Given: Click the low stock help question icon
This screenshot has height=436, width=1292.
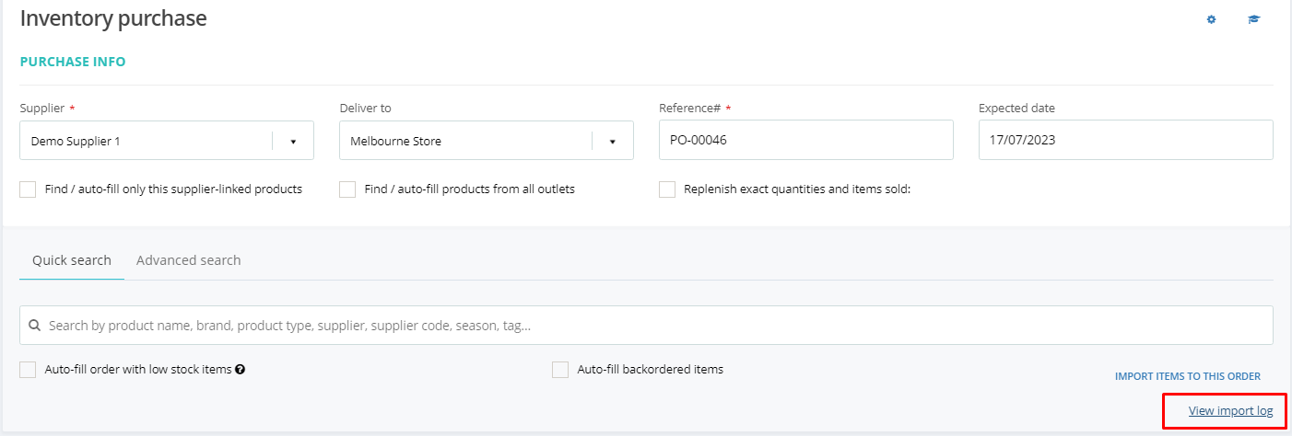Looking at the screenshot, I should pyautogui.click(x=240, y=370).
